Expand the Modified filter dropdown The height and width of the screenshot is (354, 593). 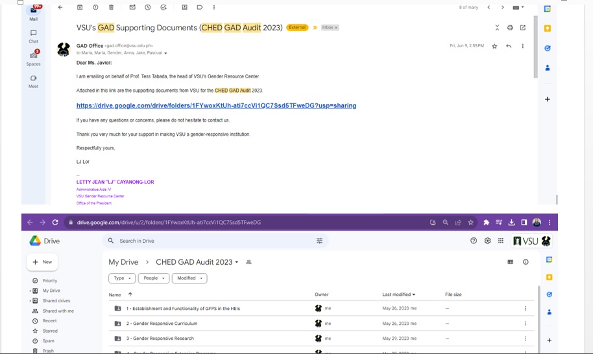click(x=189, y=278)
